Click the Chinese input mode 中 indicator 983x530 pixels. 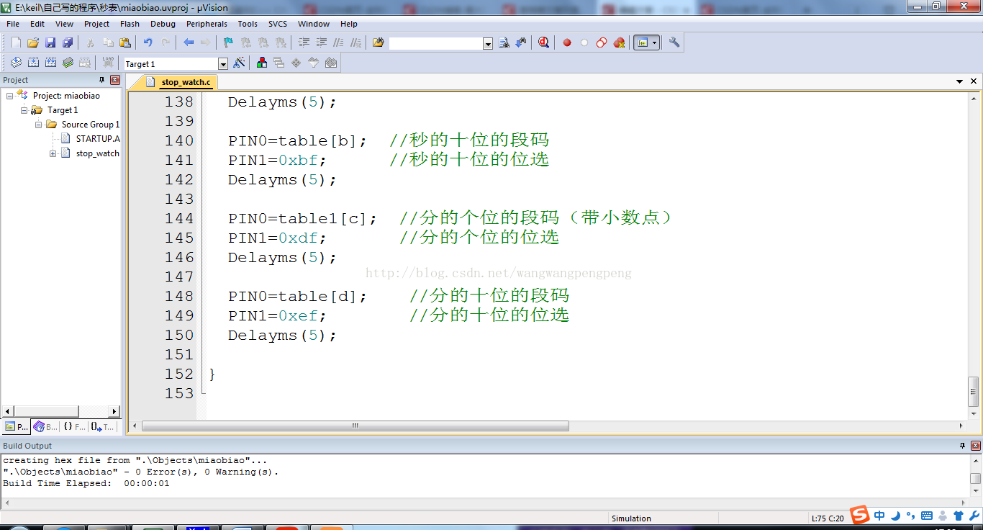pos(879,516)
